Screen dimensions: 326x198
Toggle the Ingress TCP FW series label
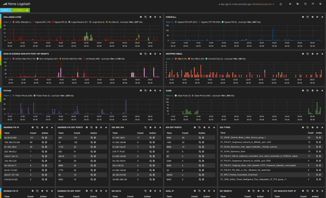[x=211, y=22]
